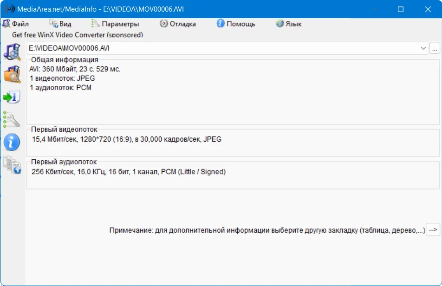Open file icon with magnifier in sidebar
This screenshot has height=286, width=442.
(x=12, y=52)
